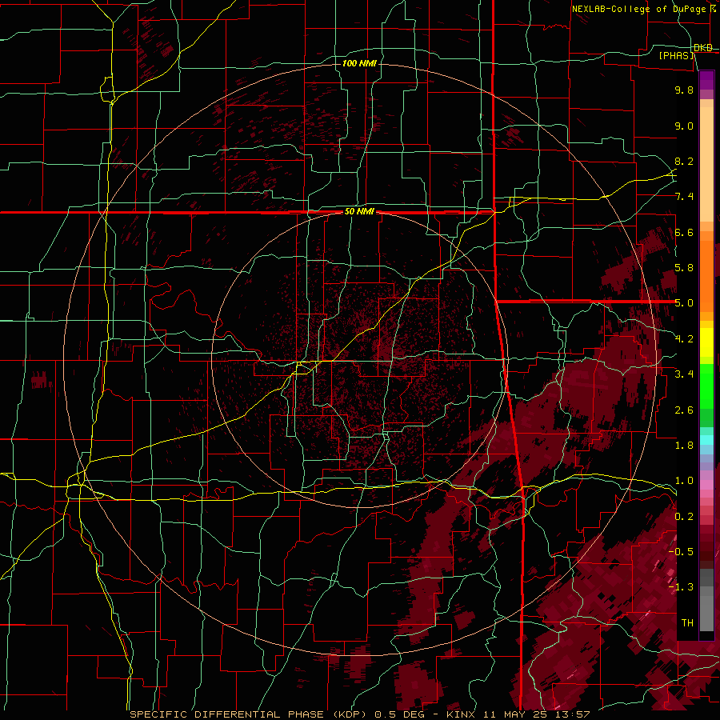This screenshot has height=720, width=720.
Task: Click the "[PHAS]" legend header
Action: (677, 56)
